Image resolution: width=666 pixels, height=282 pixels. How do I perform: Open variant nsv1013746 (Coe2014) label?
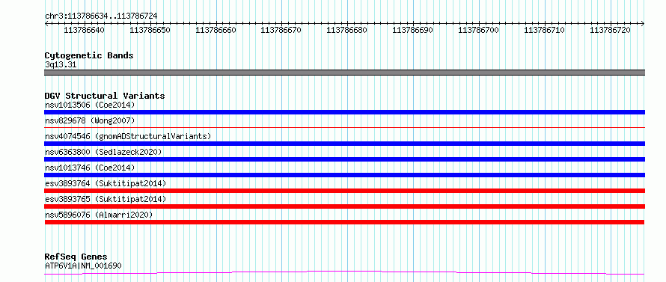(x=90, y=168)
